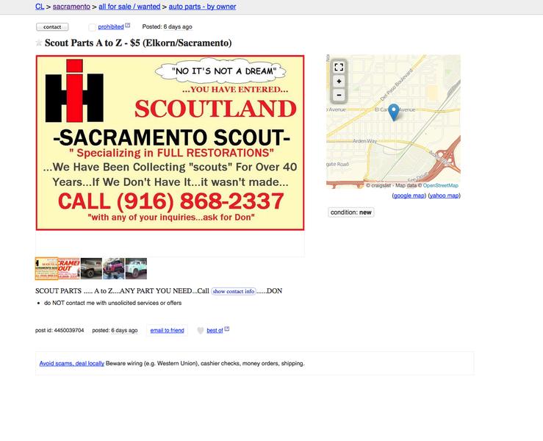
Task: Open the google map link
Action: (409, 196)
